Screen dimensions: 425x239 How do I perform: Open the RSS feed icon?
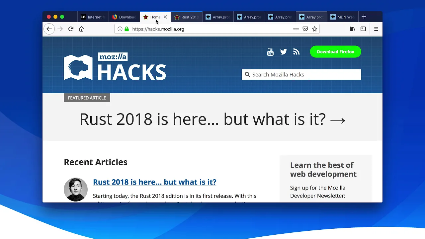tap(296, 52)
